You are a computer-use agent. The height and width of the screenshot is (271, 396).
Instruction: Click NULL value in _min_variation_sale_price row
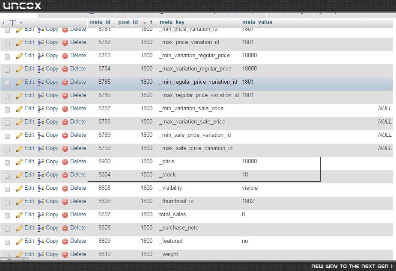(384, 109)
